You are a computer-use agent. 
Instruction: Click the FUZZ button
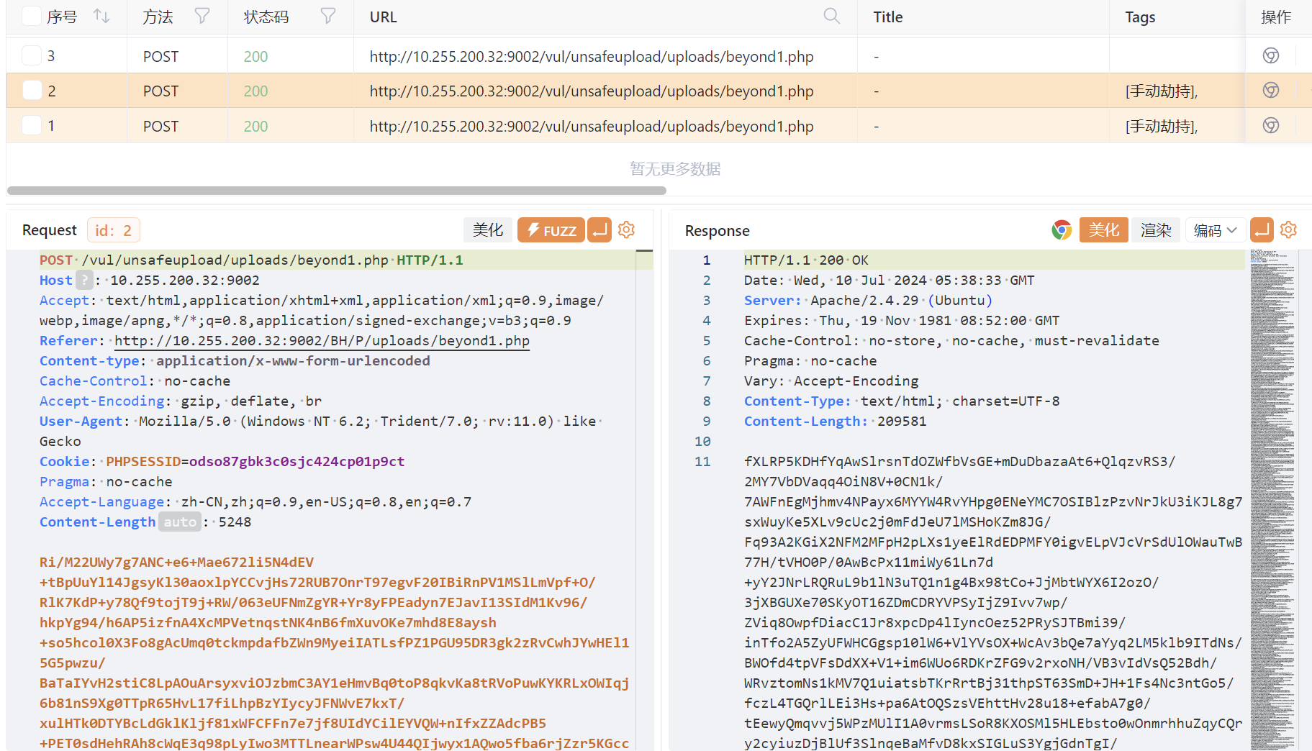click(x=551, y=230)
